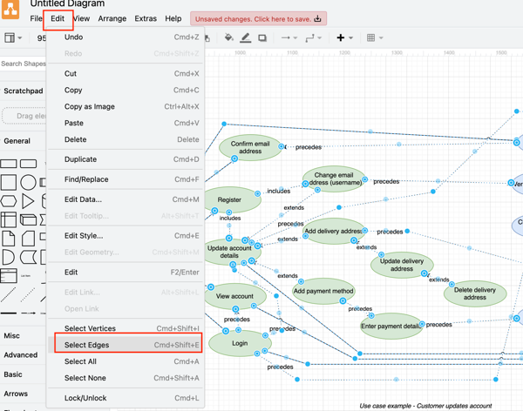Pick the thick horizontal line shape
This screenshot has width=523, height=411.
(9, 313)
